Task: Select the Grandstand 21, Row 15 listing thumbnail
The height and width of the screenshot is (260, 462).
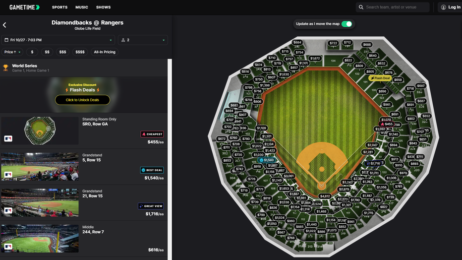Action: [40, 202]
